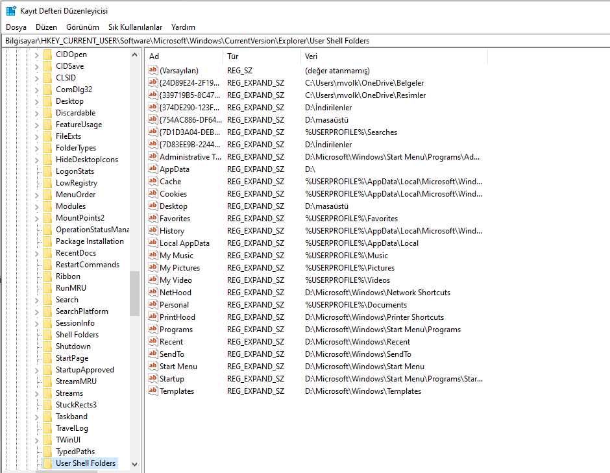Expand the StartupApproved key

[x=36, y=370]
